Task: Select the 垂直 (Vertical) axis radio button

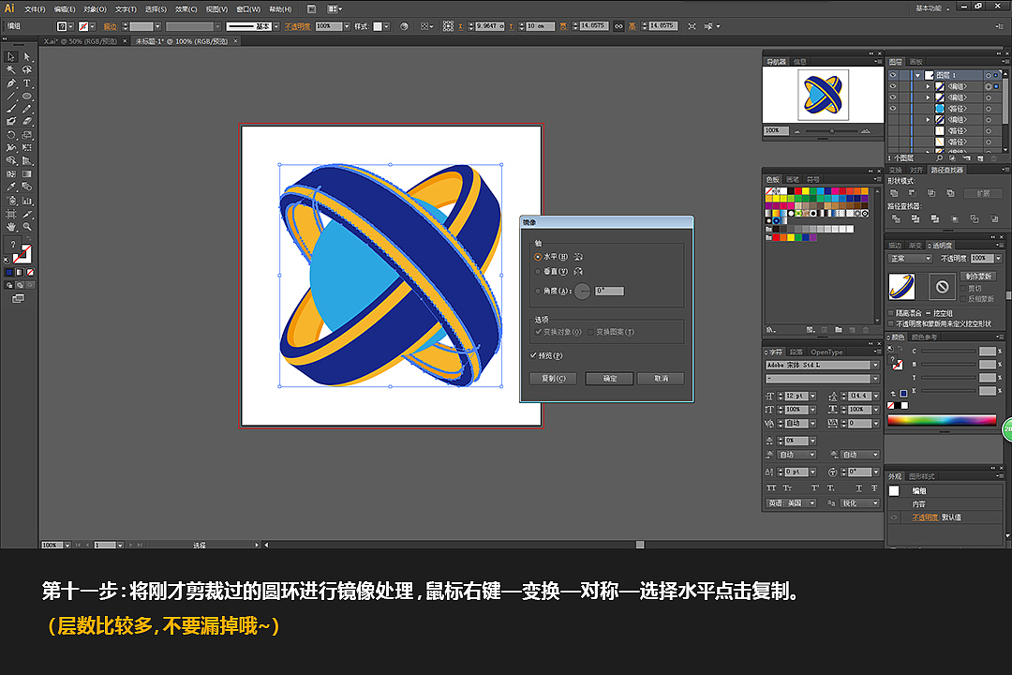Action: click(538, 271)
